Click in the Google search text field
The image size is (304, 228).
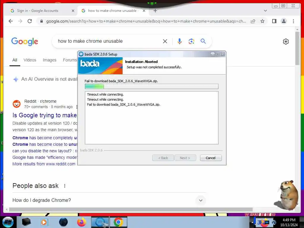click(109, 41)
